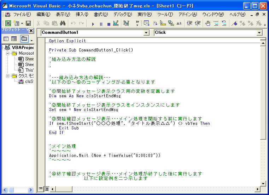The image size is (269, 195).
Task: Click View Object icon in Project panel
Action: (14, 39)
